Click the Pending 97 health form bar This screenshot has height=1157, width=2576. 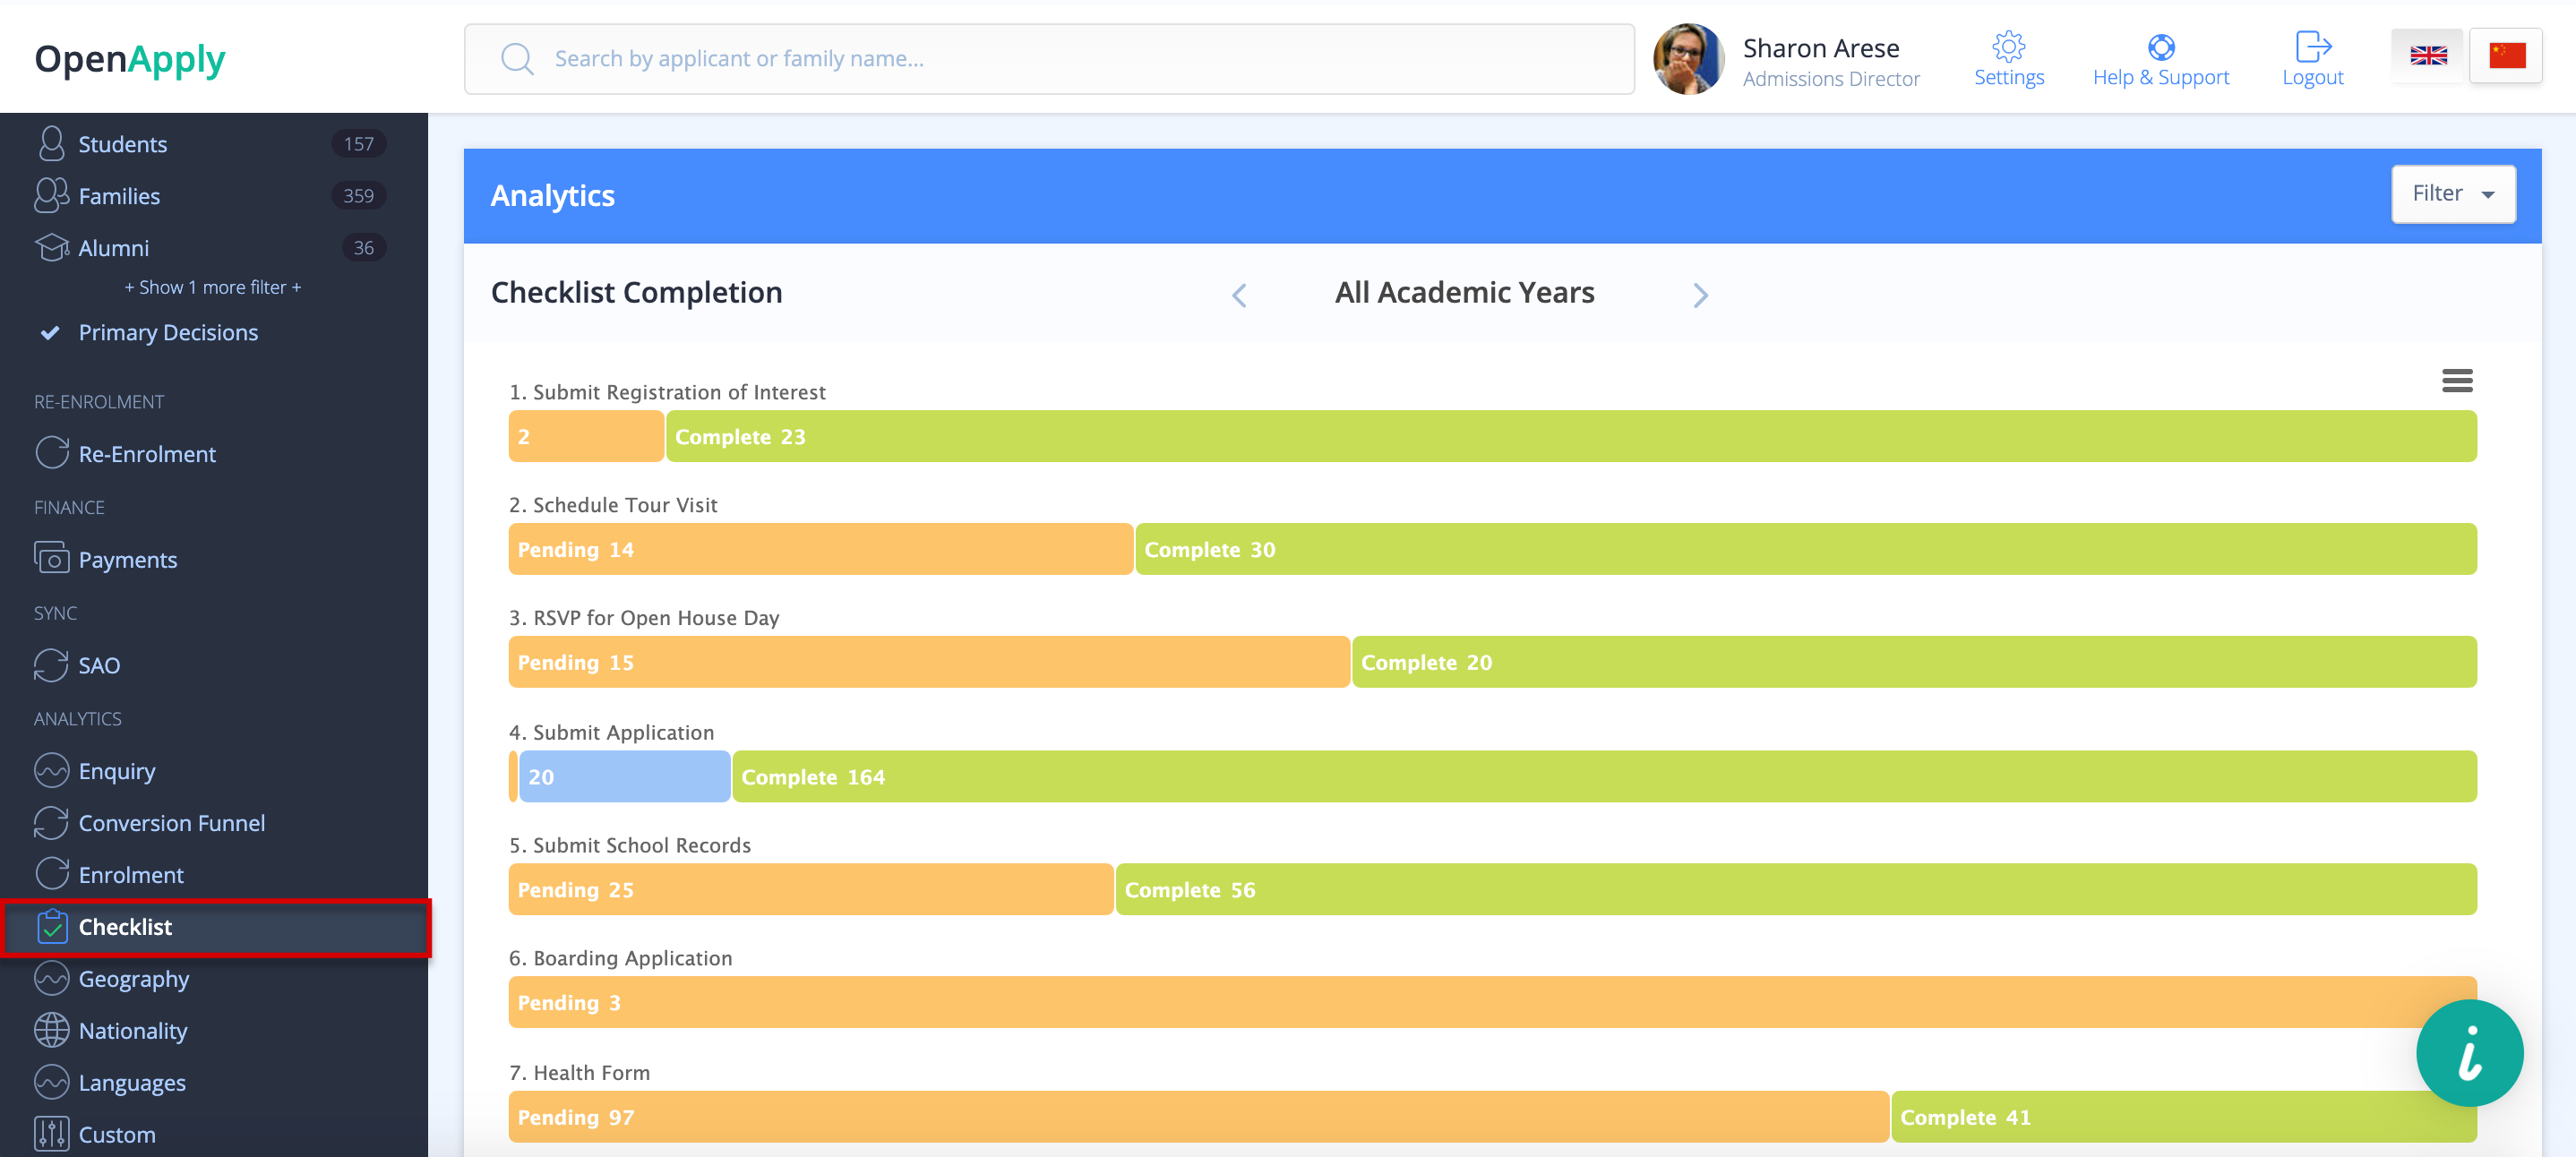click(x=1198, y=1117)
